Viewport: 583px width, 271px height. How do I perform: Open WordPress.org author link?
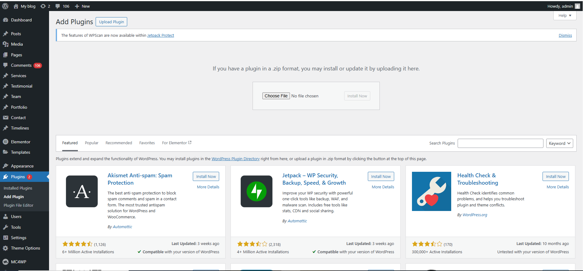(475, 215)
